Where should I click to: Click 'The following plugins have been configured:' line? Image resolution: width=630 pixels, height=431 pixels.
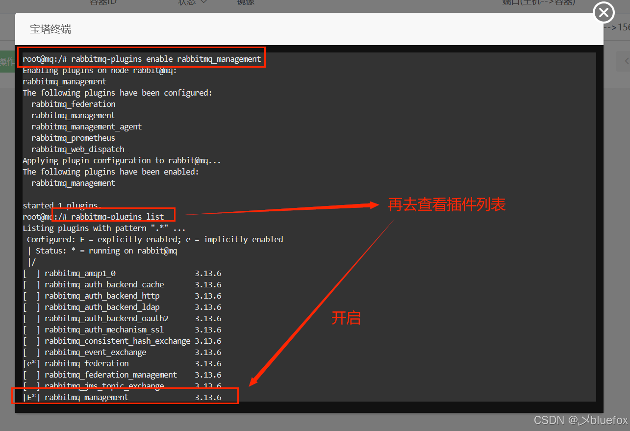(x=117, y=93)
